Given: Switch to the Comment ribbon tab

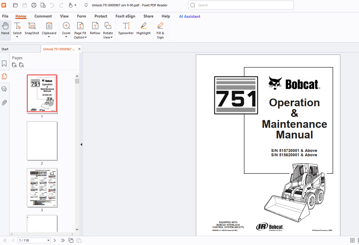Looking at the screenshot, I should (x=43, y=16).
